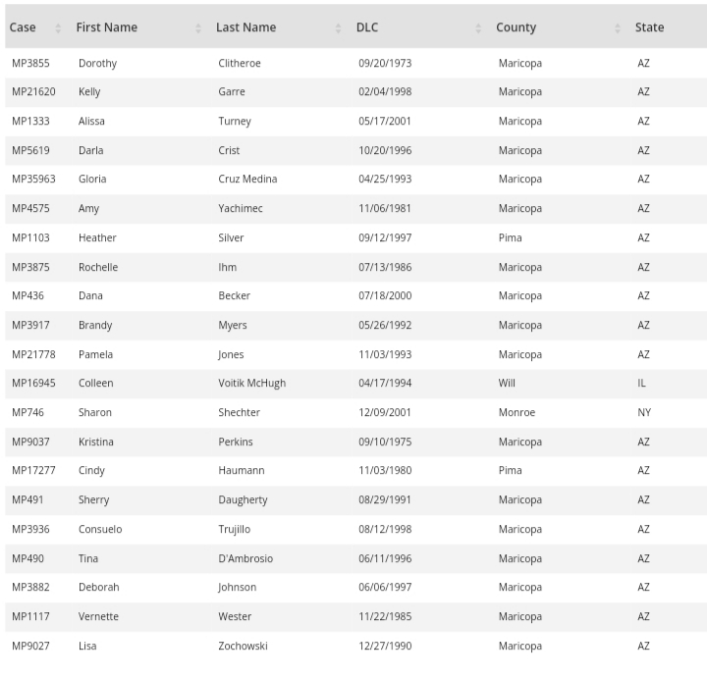The image size is (707, 678).
Task: Click the first name Vernette
Action: [x=98, y=617]
